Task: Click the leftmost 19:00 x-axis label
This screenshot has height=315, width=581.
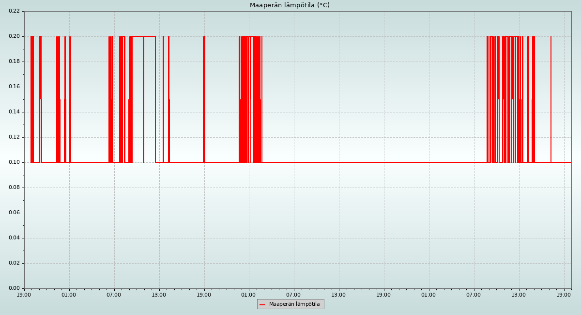Action: tap(24, 295)
